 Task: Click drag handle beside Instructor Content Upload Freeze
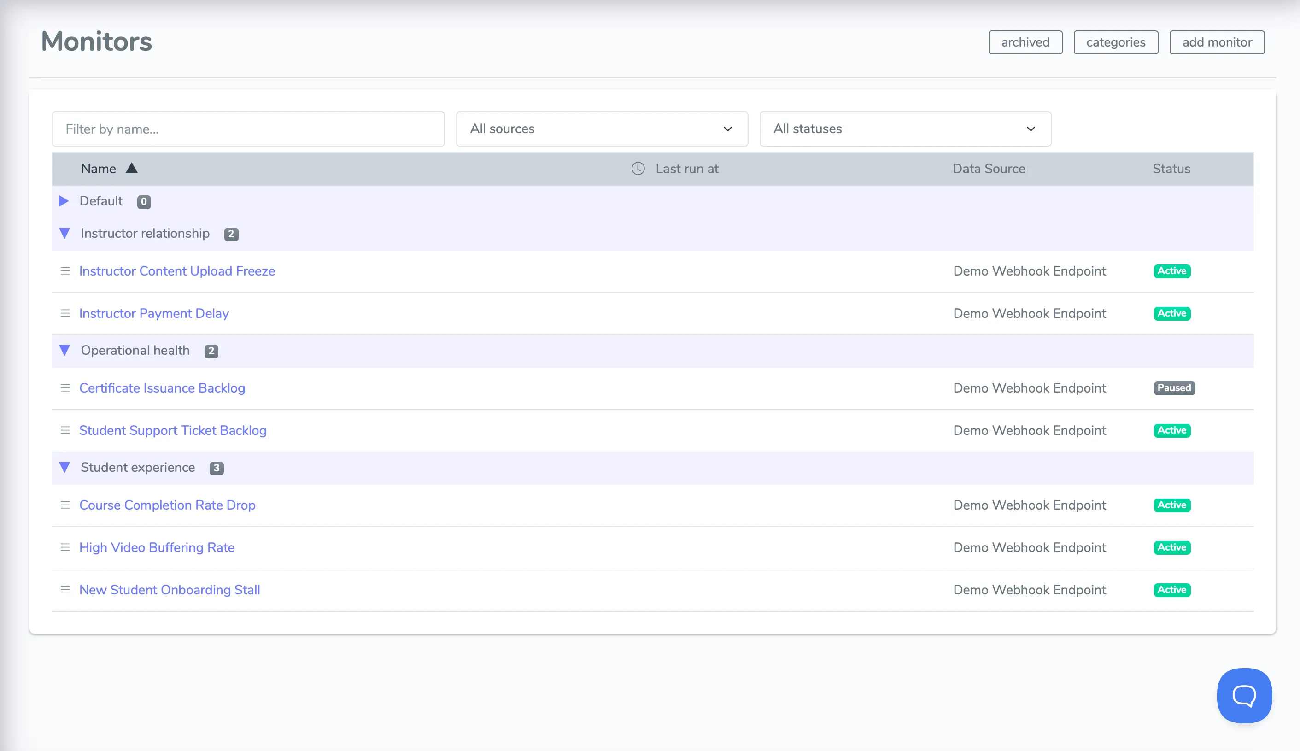pyautogui.click(x=65, y=271)
